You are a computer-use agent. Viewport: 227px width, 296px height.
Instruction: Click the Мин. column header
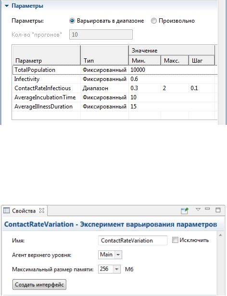point(144,61)
